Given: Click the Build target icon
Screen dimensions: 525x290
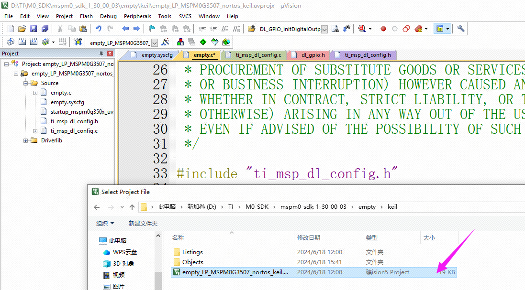Looking at the screenshot, I should [x=22, y=42].
